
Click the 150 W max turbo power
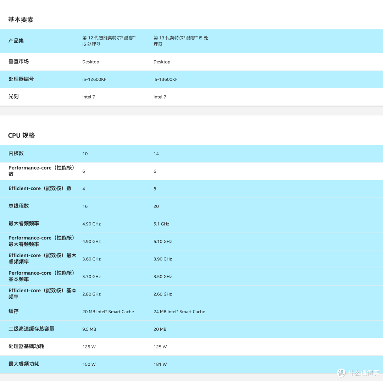[89, 365]
